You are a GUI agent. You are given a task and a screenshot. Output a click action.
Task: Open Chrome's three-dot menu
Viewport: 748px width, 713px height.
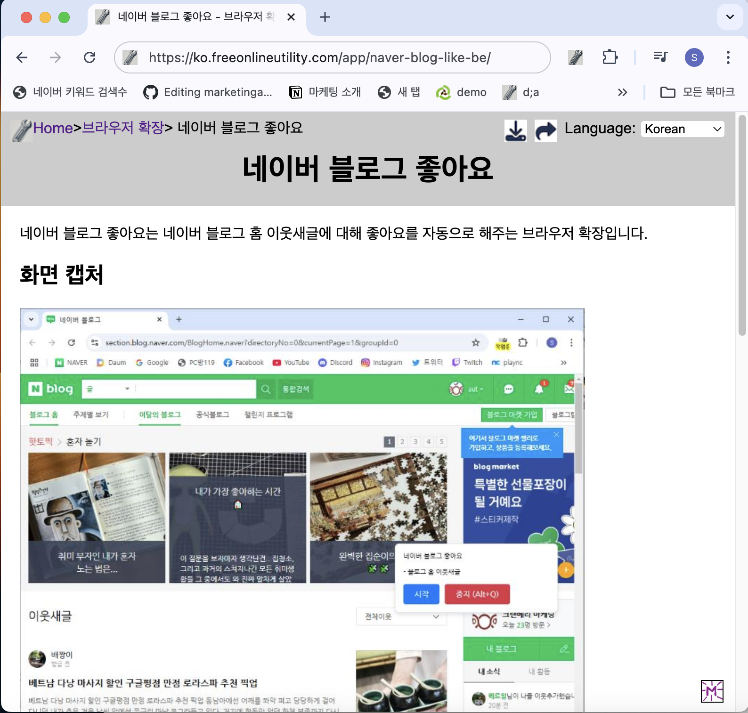point(728,57)
